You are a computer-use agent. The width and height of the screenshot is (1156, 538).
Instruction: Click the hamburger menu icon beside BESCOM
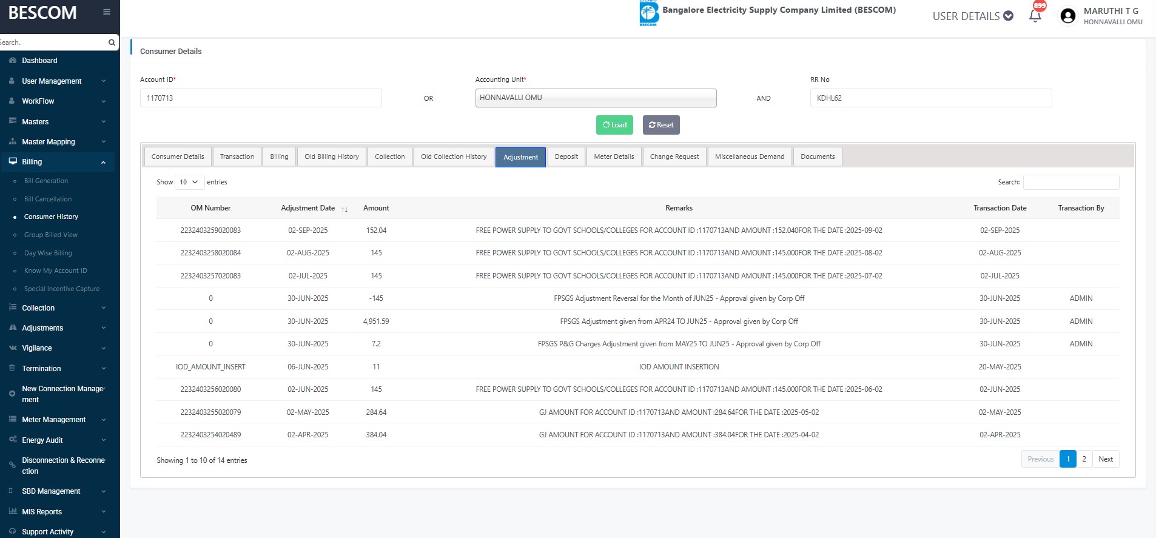(x=107, y=12)
